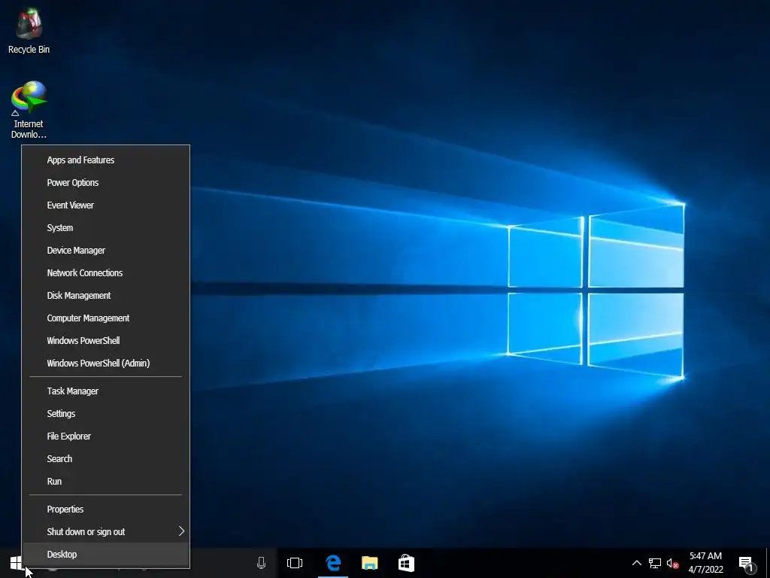Screen dimensions: 770x578
Task: Click the muted volume tray icon
Action: [673, 563]
